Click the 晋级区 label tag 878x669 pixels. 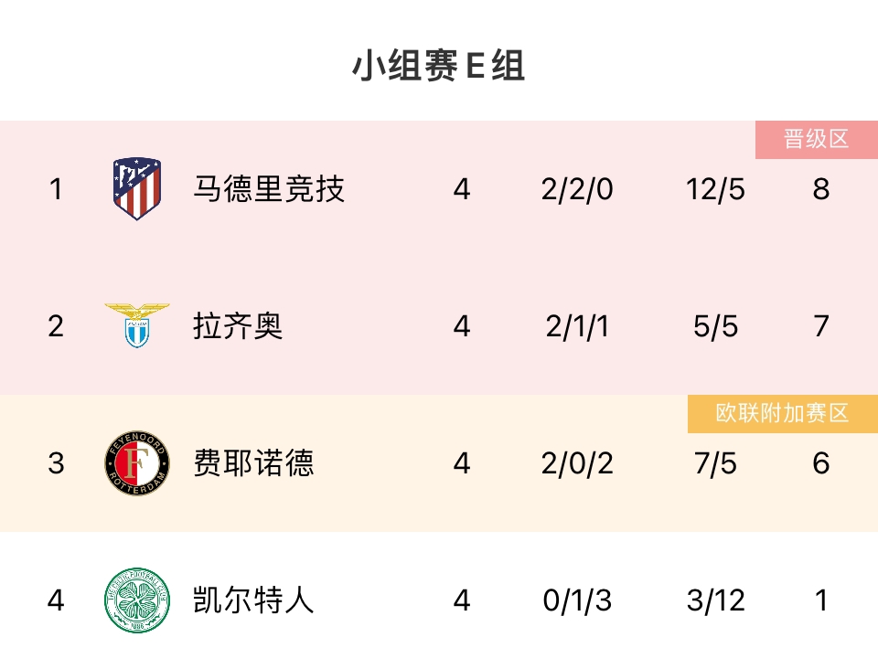pyautogui.click(x=816, y=139)
